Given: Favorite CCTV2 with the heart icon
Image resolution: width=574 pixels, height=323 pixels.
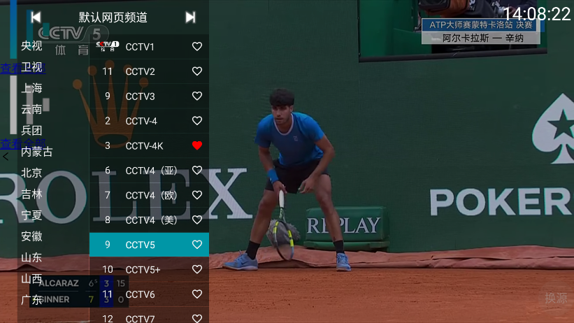Looking at the screenshot, I should click(x=197, y=71).
